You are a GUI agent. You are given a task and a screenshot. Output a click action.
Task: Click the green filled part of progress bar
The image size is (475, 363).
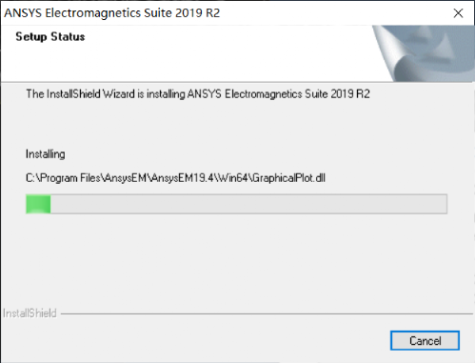(x=38, y=204)
